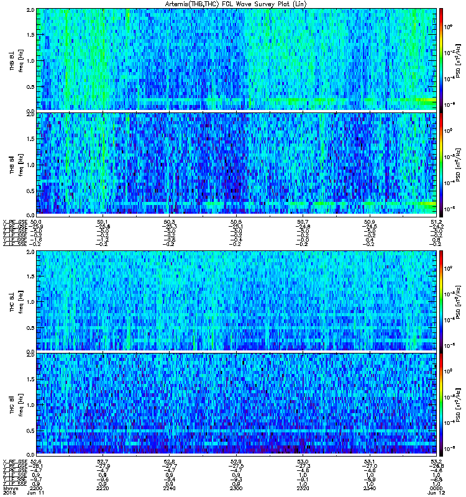
Task: Click the time label '2220' on bottom axis
Action: 103,488
